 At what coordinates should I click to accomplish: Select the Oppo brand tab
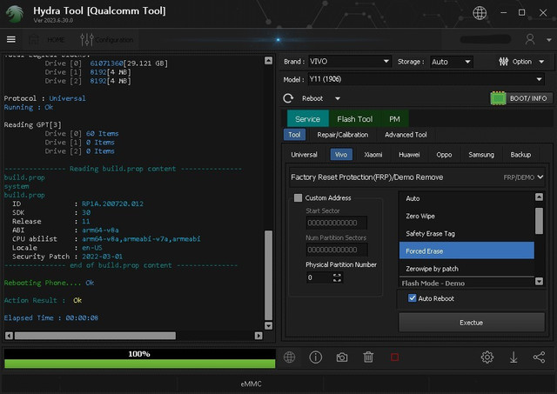[444, 155]
